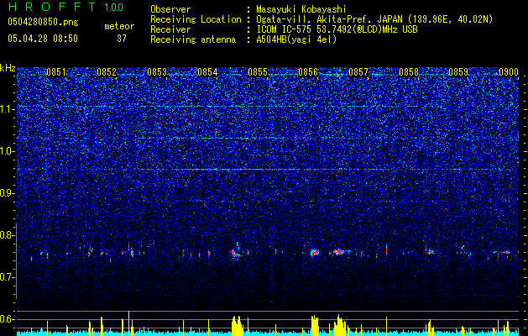Click the 0859 time marker
This screenshot has height=336, width=528.
(458, 72)
